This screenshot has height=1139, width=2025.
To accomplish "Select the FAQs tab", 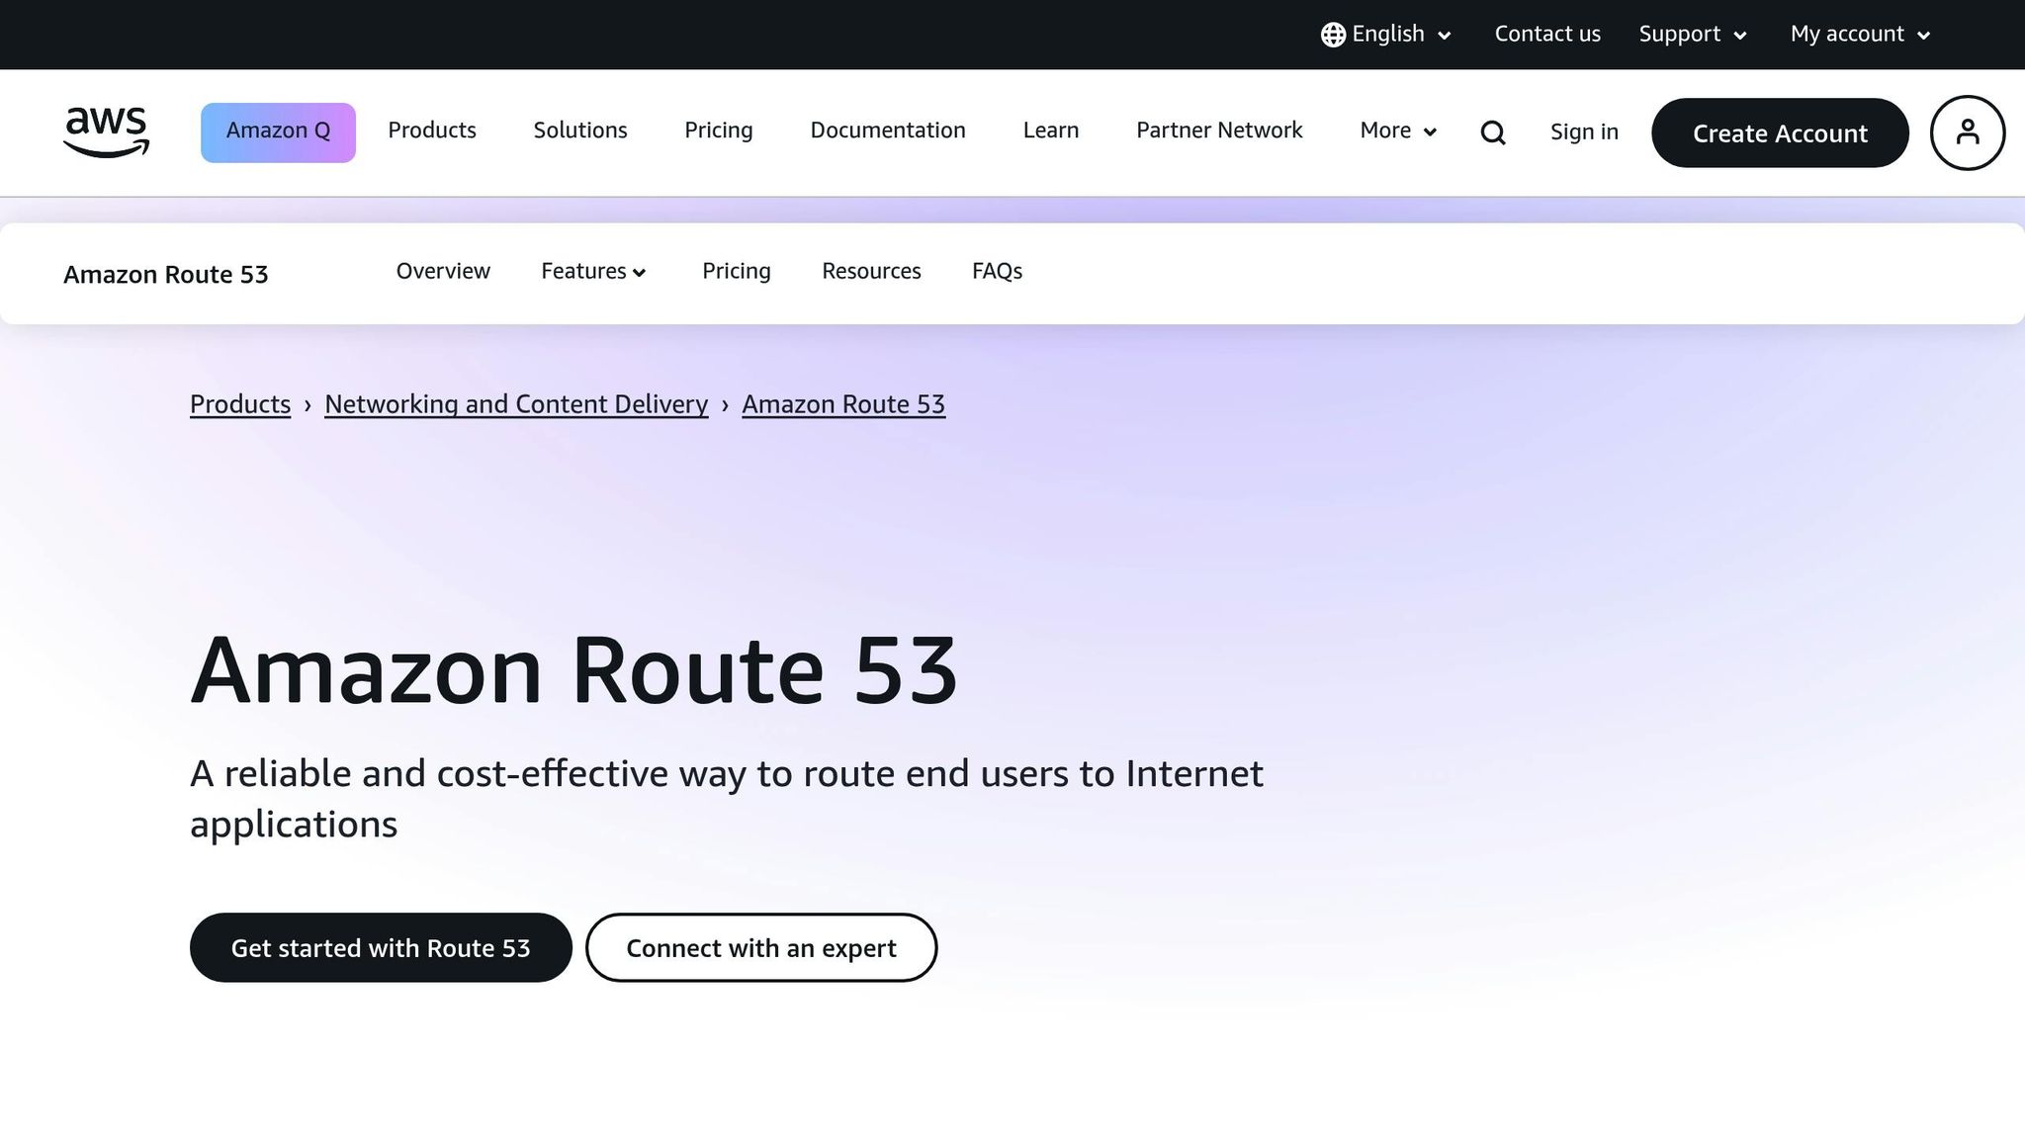I will point(997,271).
